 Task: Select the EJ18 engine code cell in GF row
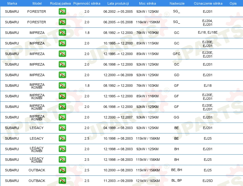tap(208, 86)
